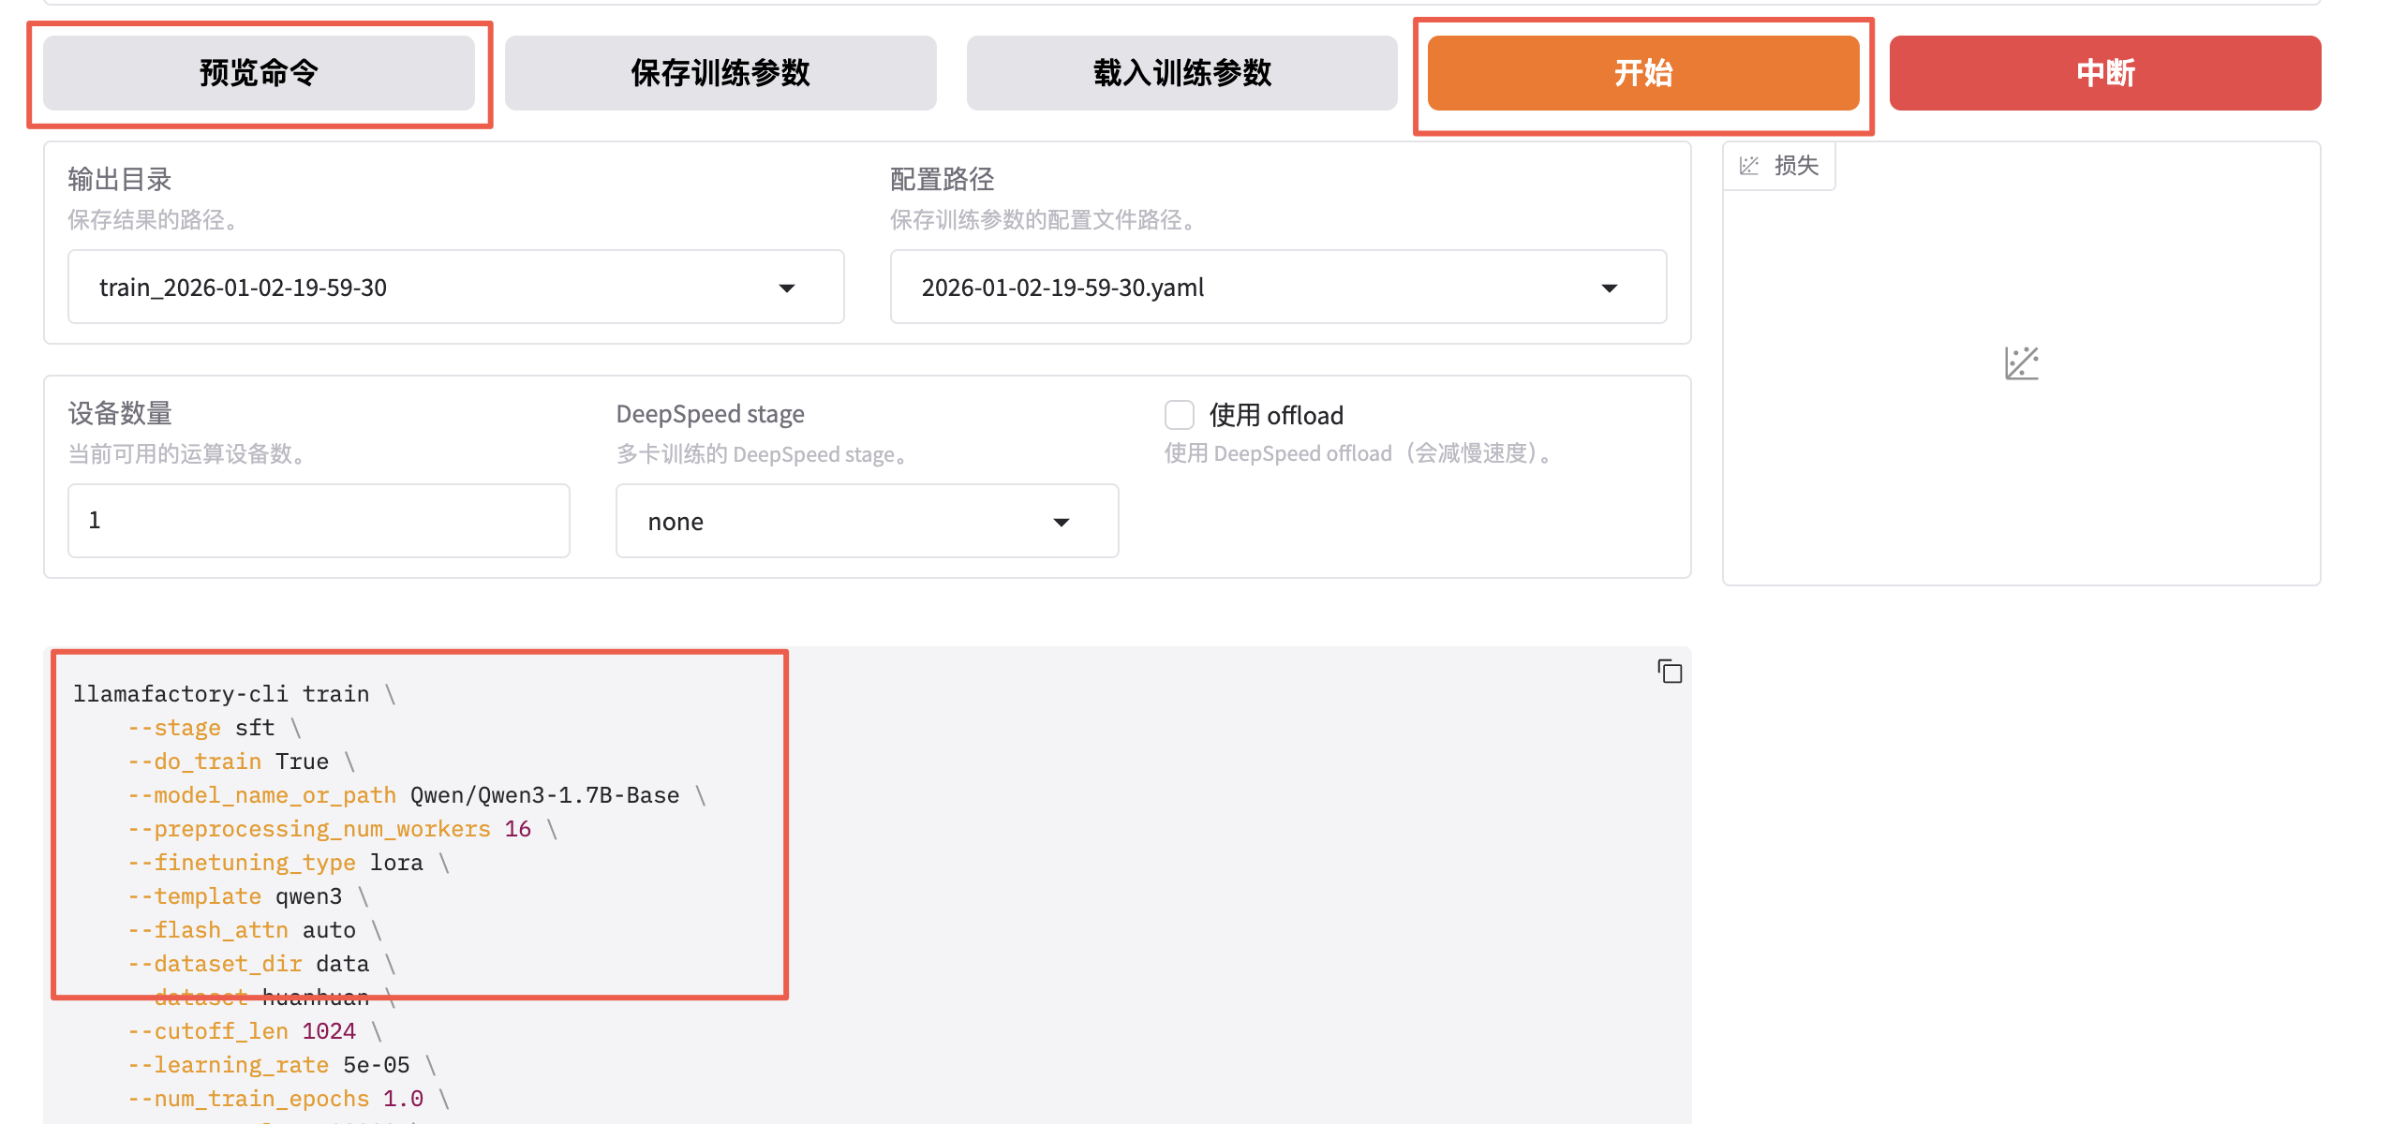Focus the 设备数量 input field

[319, 521]
